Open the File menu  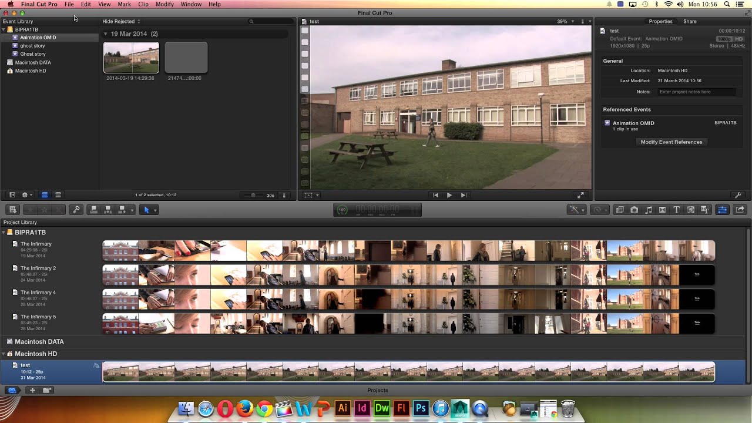[69, 4]
